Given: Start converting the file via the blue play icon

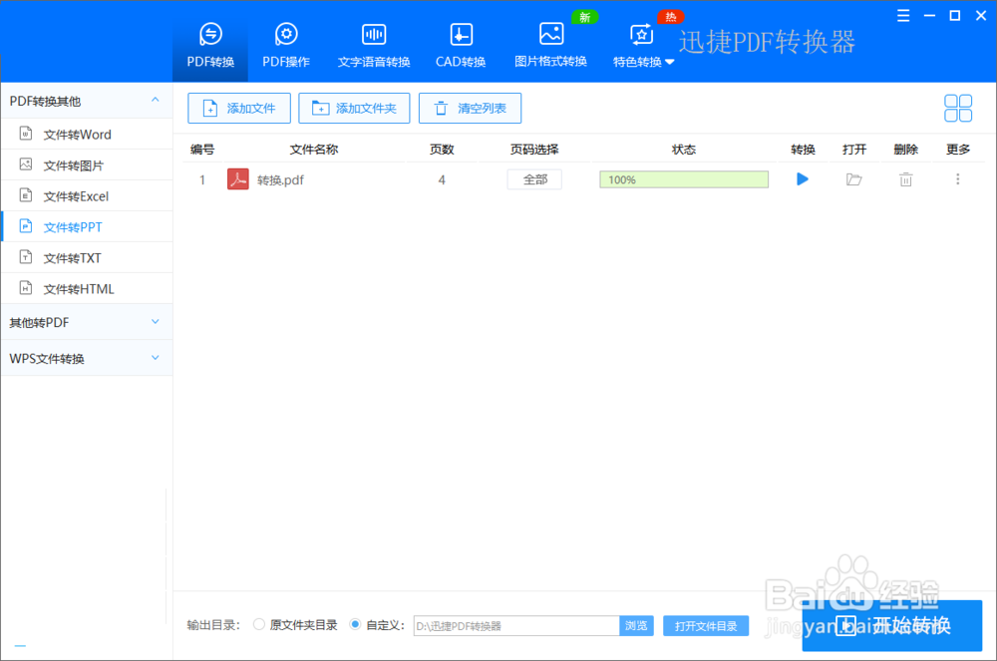Looking at the screenshot, I should (x=803, y=179).
